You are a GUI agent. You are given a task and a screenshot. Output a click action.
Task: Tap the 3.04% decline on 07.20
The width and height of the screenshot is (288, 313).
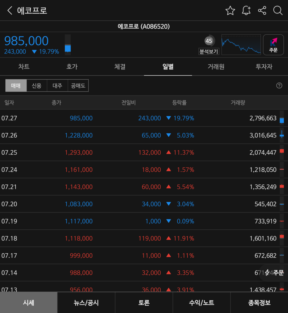(186, 204)
